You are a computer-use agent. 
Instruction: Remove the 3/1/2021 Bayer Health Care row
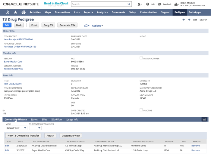196,150
